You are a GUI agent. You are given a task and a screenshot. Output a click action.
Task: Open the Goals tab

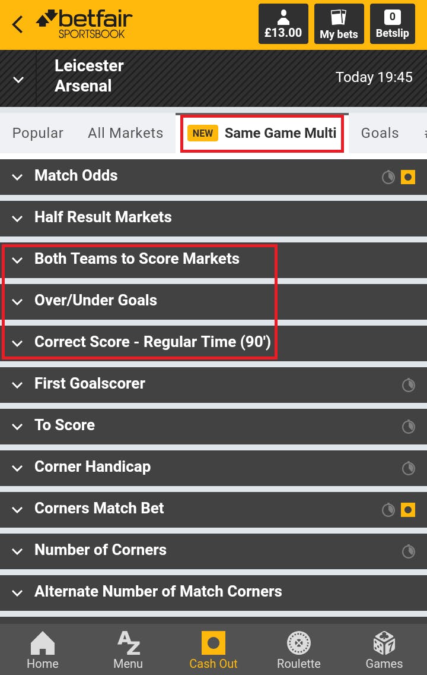coord(380,133)
